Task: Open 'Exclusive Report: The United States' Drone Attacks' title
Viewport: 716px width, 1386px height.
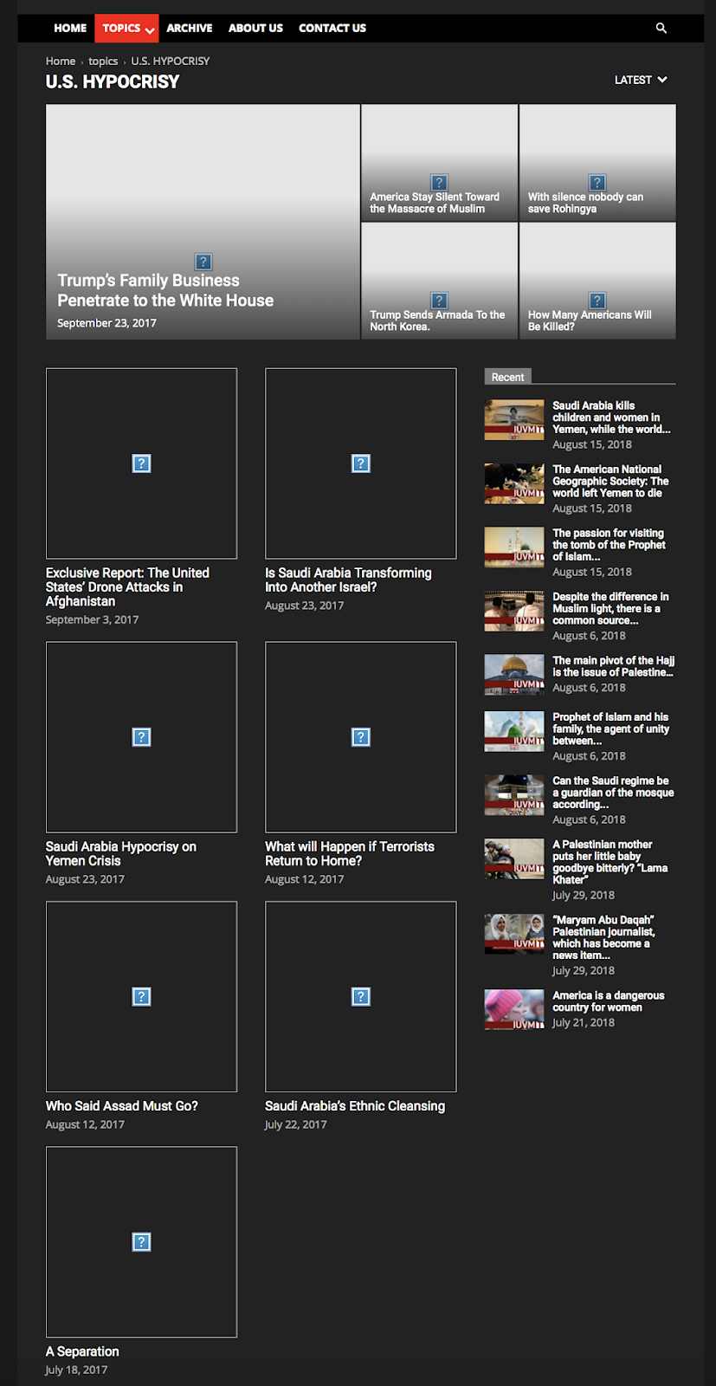Action: tap(127, 587)
